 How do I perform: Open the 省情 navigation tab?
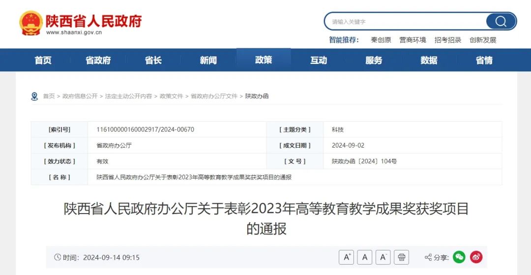point(484,61)
